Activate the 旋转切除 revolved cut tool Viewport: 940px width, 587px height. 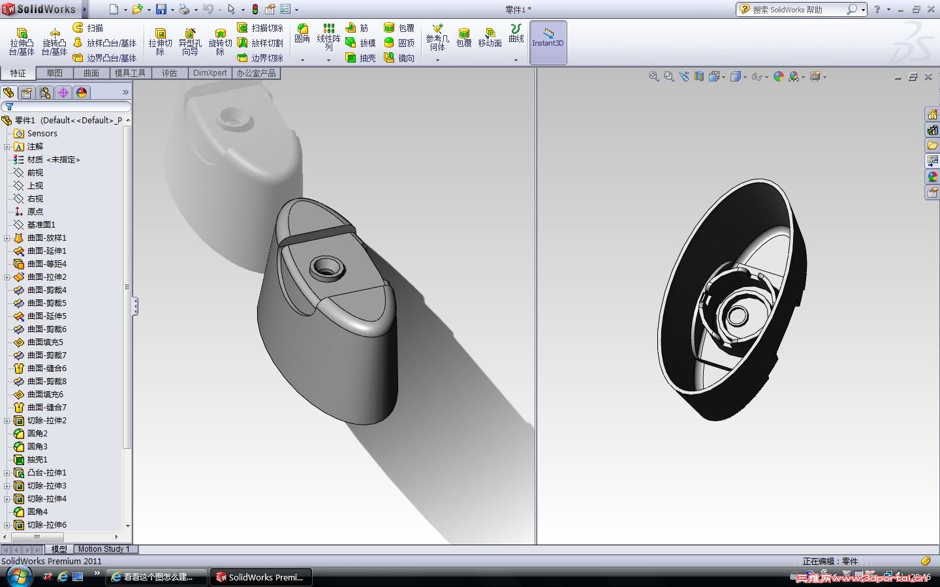[x=220, y=42]
